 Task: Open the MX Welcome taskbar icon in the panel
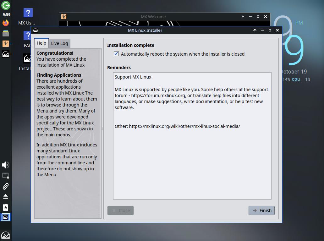coord(6,44)
